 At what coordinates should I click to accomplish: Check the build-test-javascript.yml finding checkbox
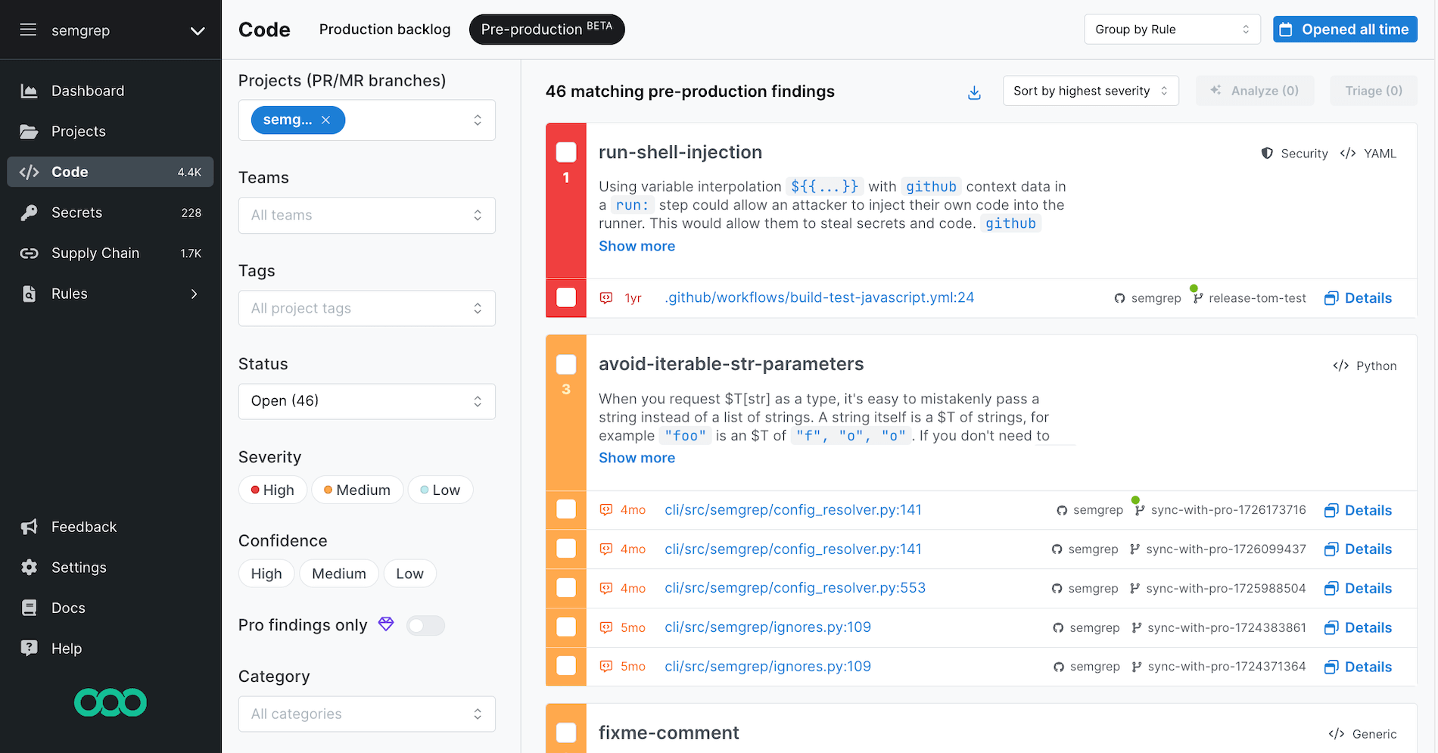[x=566, y=297]
